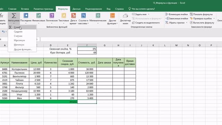Choose Среднее in the AutoSum menu
Screen dimensions: 222x125
(x=22, y=32)
